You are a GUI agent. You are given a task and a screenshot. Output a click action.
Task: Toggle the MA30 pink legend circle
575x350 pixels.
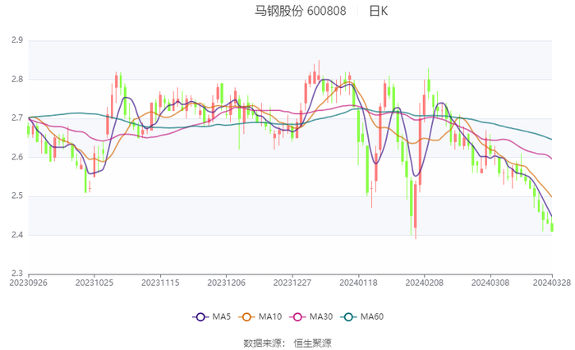pos(297,317)
